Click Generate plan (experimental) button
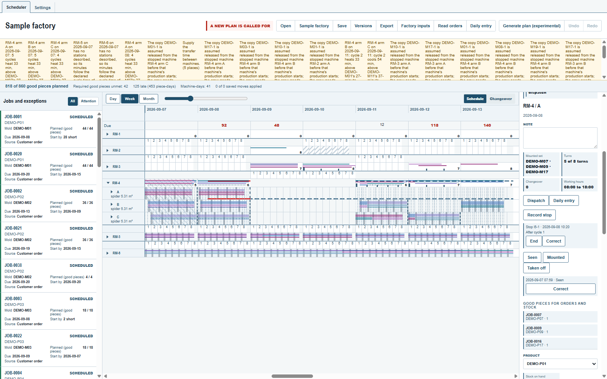The image size is (607, 379). [x=532, y=26]
